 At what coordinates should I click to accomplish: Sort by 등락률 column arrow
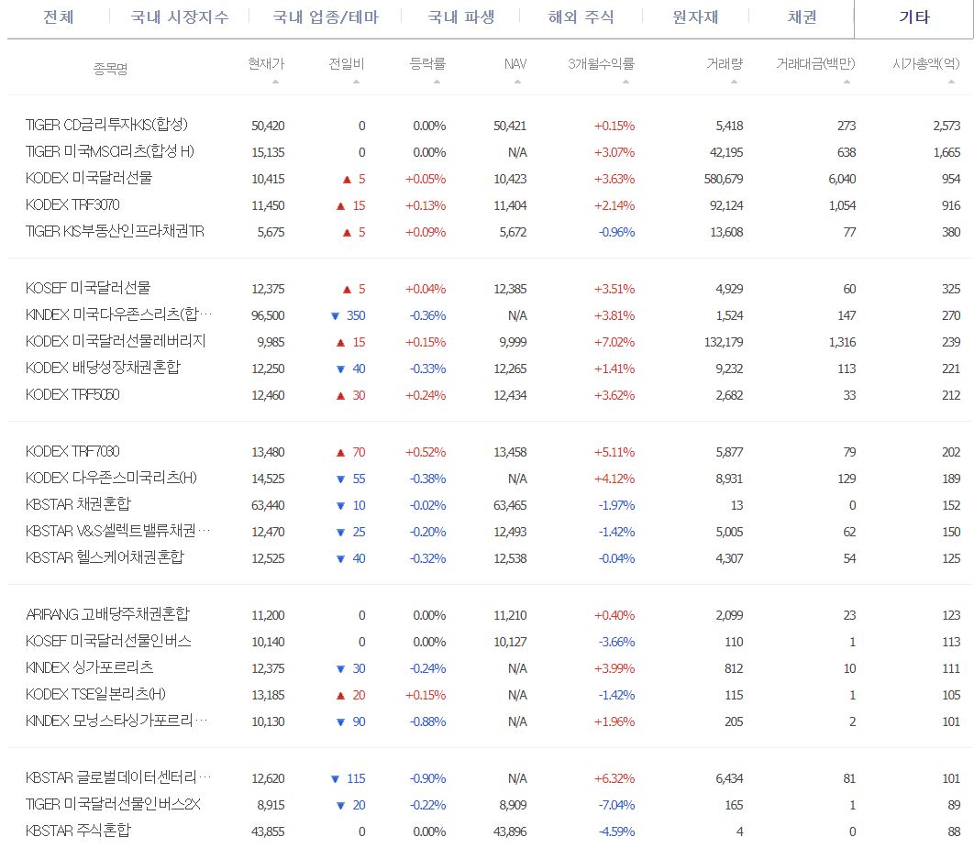point(437,82)
